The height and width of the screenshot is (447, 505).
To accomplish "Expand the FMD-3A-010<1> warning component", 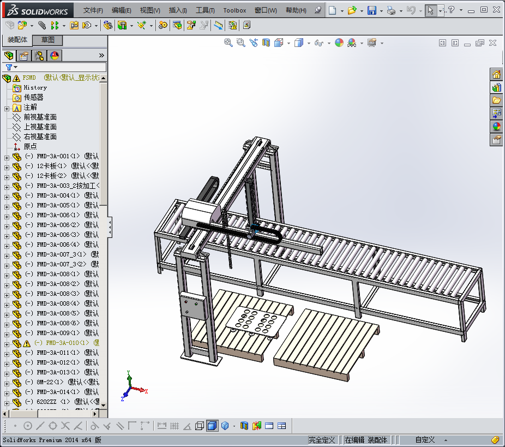I will pos(7,344).
